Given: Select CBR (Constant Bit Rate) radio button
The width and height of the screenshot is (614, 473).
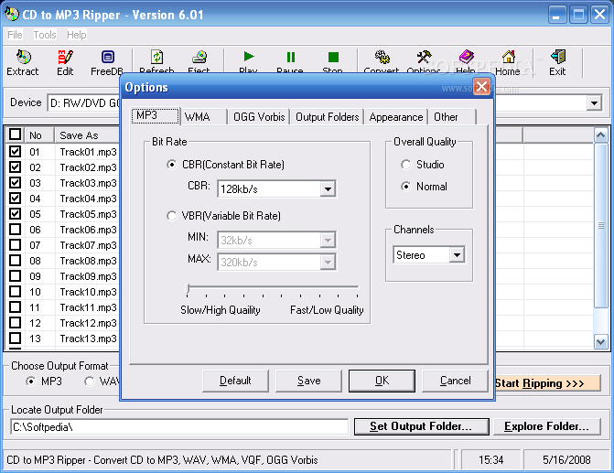Looking at the screenshot, I should pyautogui.click(x=171, y=165).
